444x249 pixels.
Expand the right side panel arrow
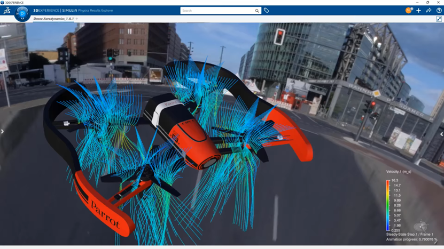click(x=441, y=134)
